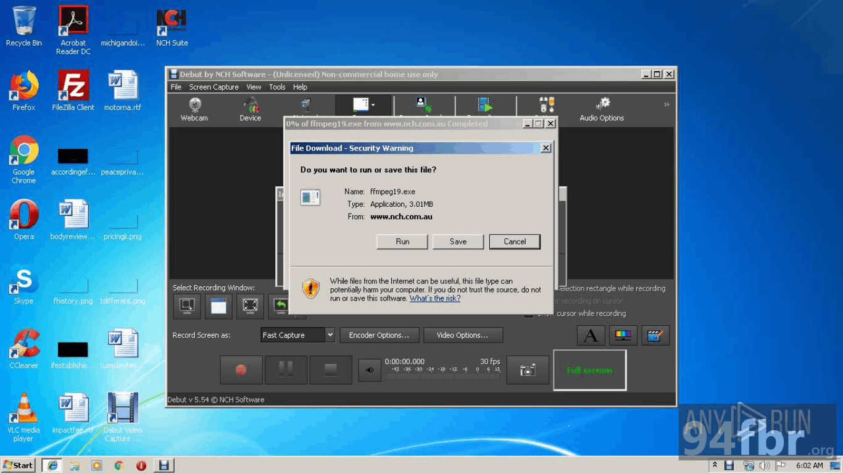This screenshot has width=843, height=474.
Task: Open Audio Options in Debut toolbar
Action: point(602,109)
